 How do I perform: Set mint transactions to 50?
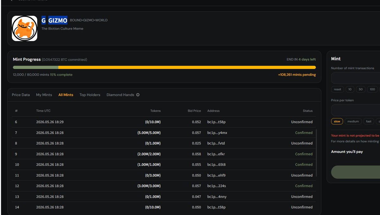pyautogui.click(x=361, y=89)
